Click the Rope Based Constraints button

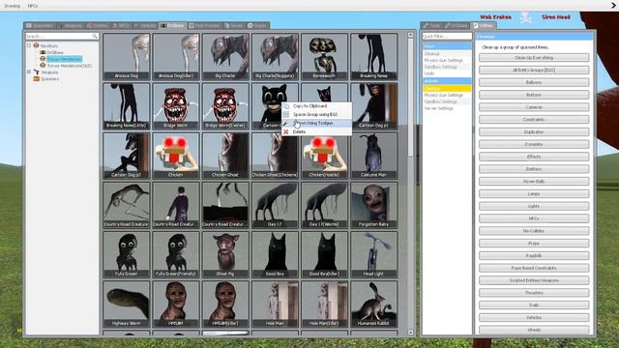[534, 268]
